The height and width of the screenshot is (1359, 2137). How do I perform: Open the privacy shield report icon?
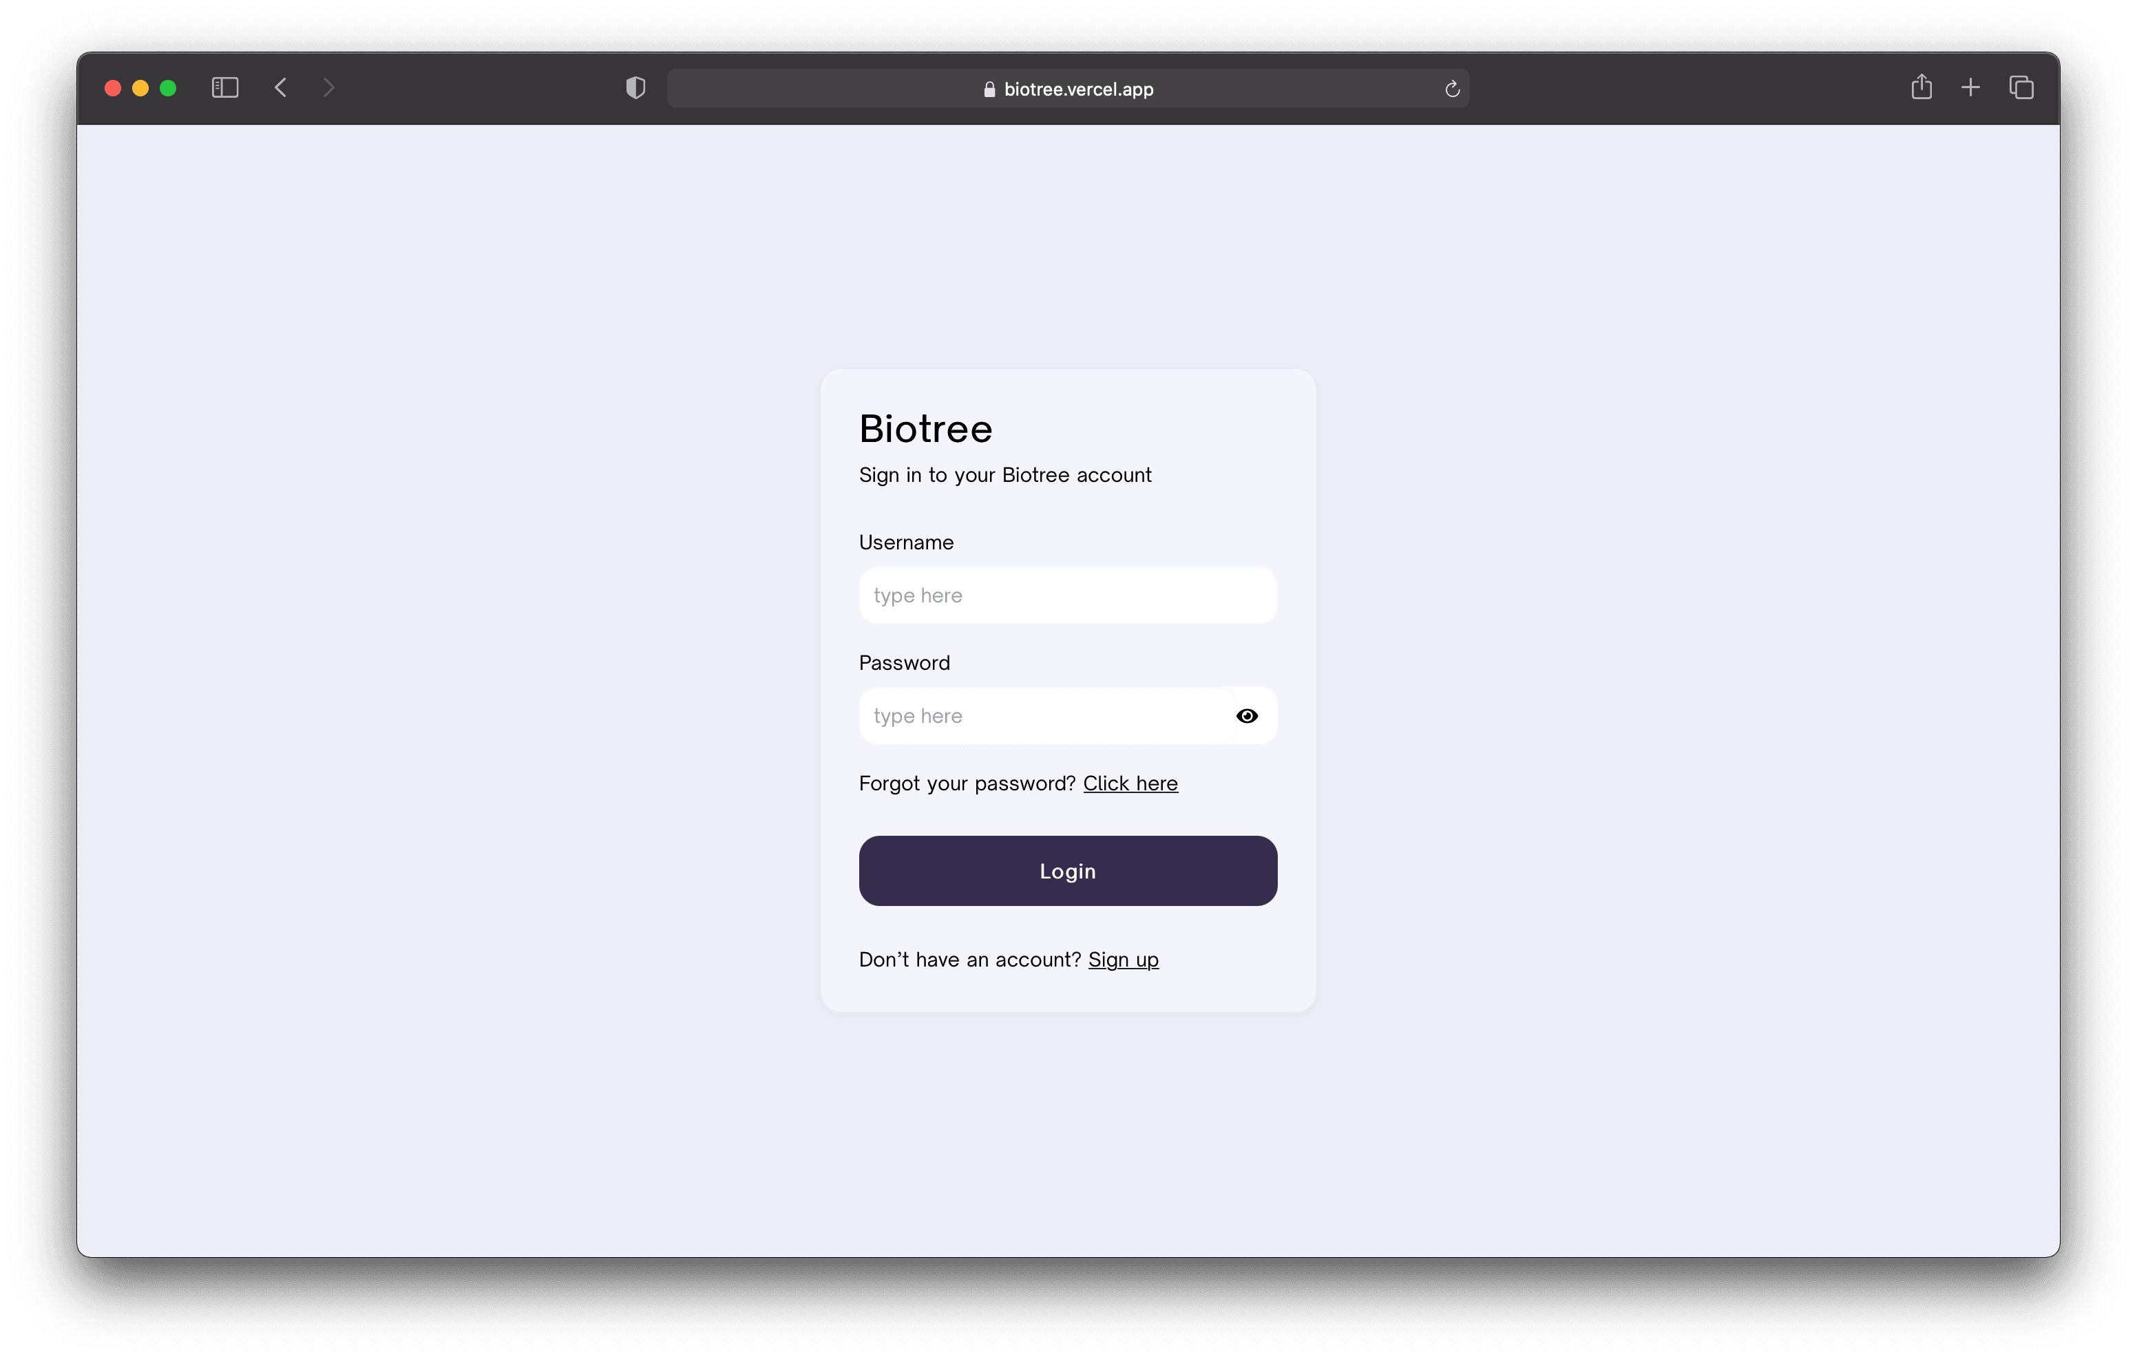pos(635,88)
